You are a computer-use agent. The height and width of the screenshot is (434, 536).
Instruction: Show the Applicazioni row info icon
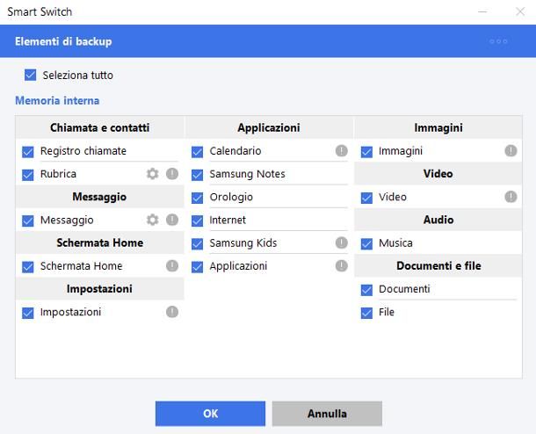coord(342,265)
